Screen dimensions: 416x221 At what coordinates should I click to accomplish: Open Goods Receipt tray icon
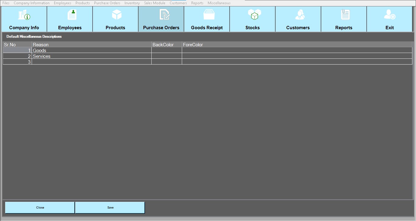click(x=209, y=15)
